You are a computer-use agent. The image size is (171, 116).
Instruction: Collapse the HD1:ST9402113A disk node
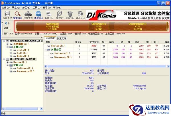(4, 59)
